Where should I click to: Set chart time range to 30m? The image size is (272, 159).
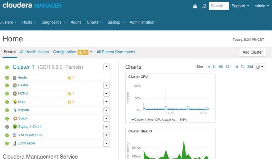tap(200, 67)
